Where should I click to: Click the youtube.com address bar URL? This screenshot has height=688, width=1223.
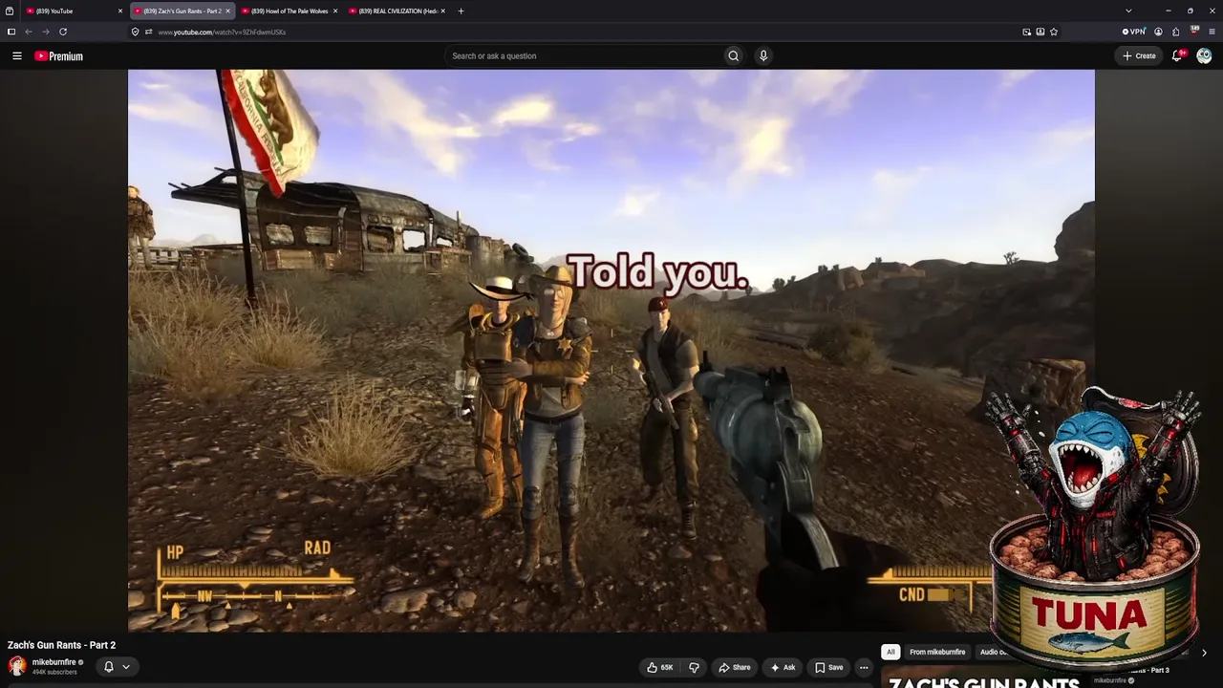point(222,32)
